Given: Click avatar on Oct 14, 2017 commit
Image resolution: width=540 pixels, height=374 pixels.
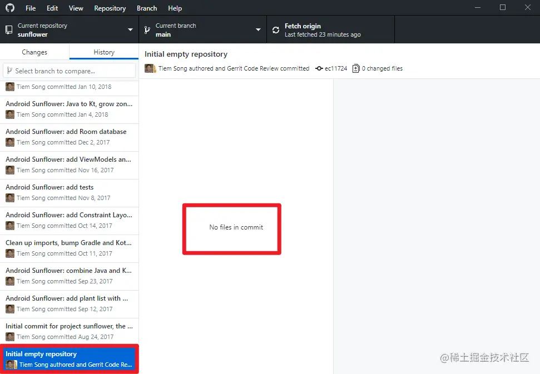Looking at the screenshot, I should pos(10,226).
